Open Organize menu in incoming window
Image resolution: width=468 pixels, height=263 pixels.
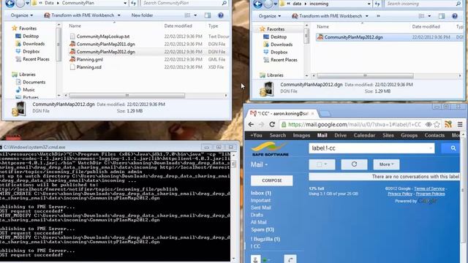[x=270, y=16]
